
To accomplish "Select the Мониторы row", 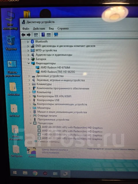I will point(44,108).
